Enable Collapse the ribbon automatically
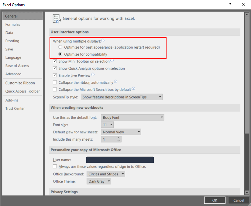The image size is (251, 206). (x=55, y=82)
